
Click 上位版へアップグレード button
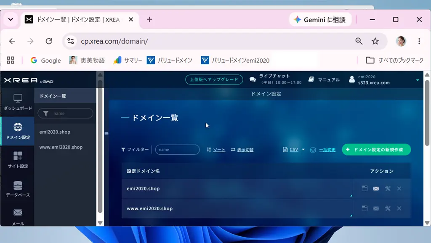pos(214,79)
